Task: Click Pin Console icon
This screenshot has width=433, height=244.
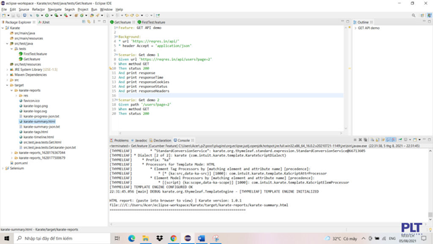Action: click(x=400, y=140)
